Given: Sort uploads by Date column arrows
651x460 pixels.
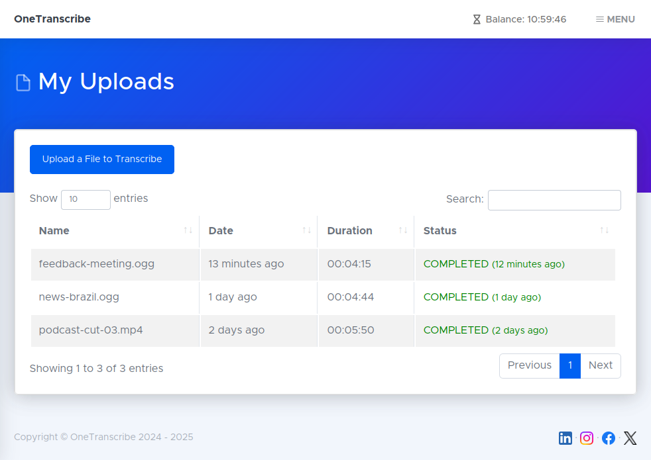Looking at the screenshot, I should (307, 230).
